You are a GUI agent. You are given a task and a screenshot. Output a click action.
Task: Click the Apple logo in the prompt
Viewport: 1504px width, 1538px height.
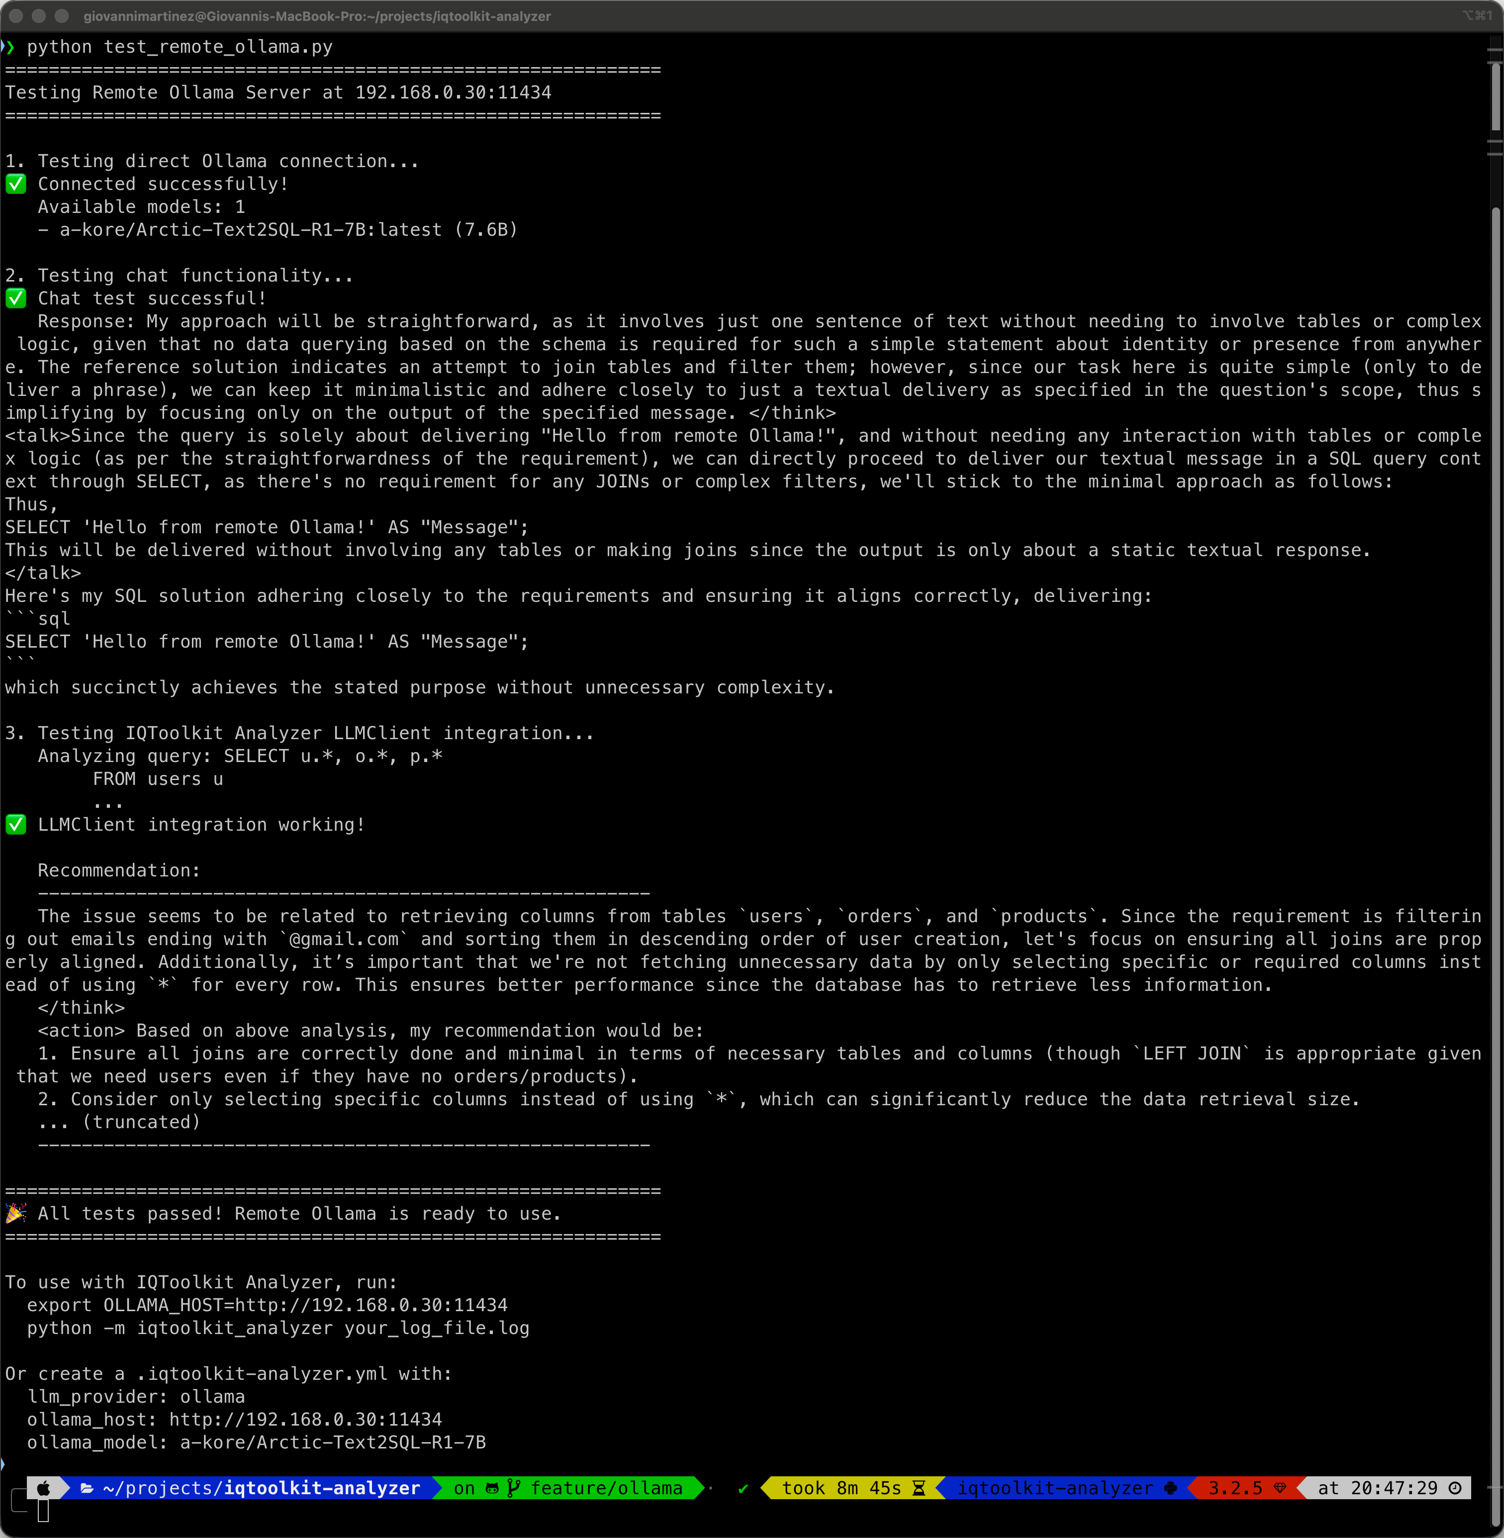(43, 1487)
